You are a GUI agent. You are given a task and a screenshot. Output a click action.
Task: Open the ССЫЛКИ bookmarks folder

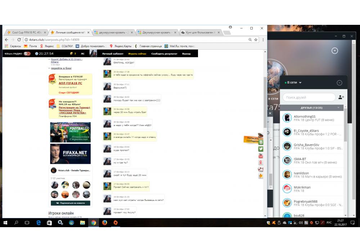[x=65, y=46]
